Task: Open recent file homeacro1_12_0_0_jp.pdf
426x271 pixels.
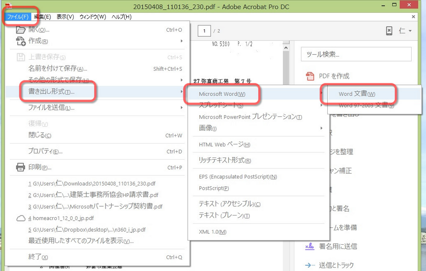Action: pyautogui.click(x=61, y=218)
